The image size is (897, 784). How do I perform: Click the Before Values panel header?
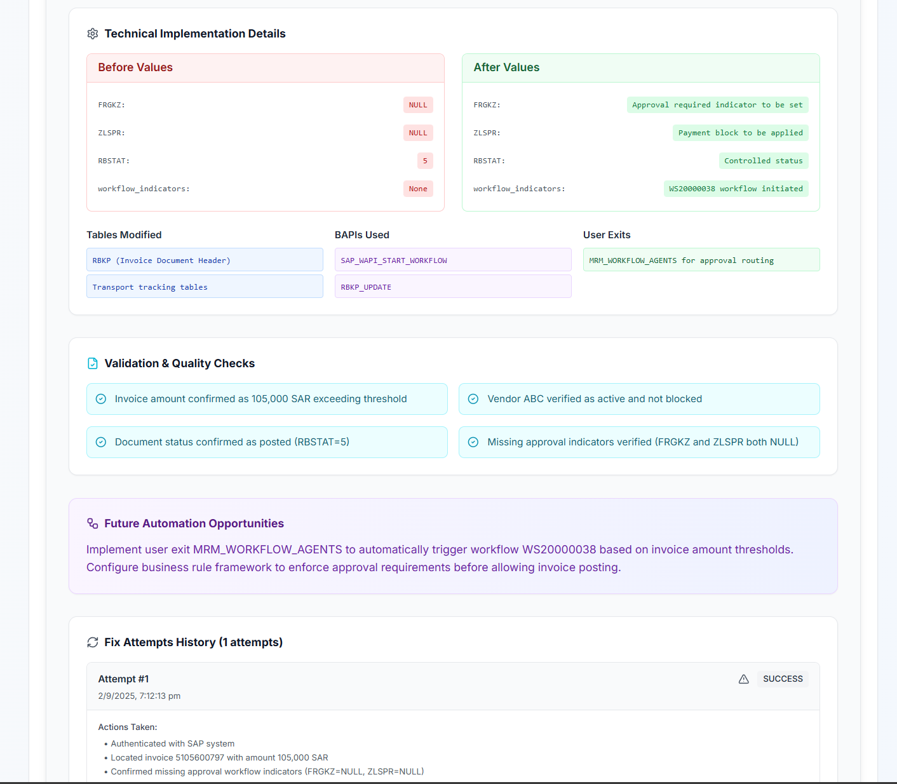coord(266,68)
